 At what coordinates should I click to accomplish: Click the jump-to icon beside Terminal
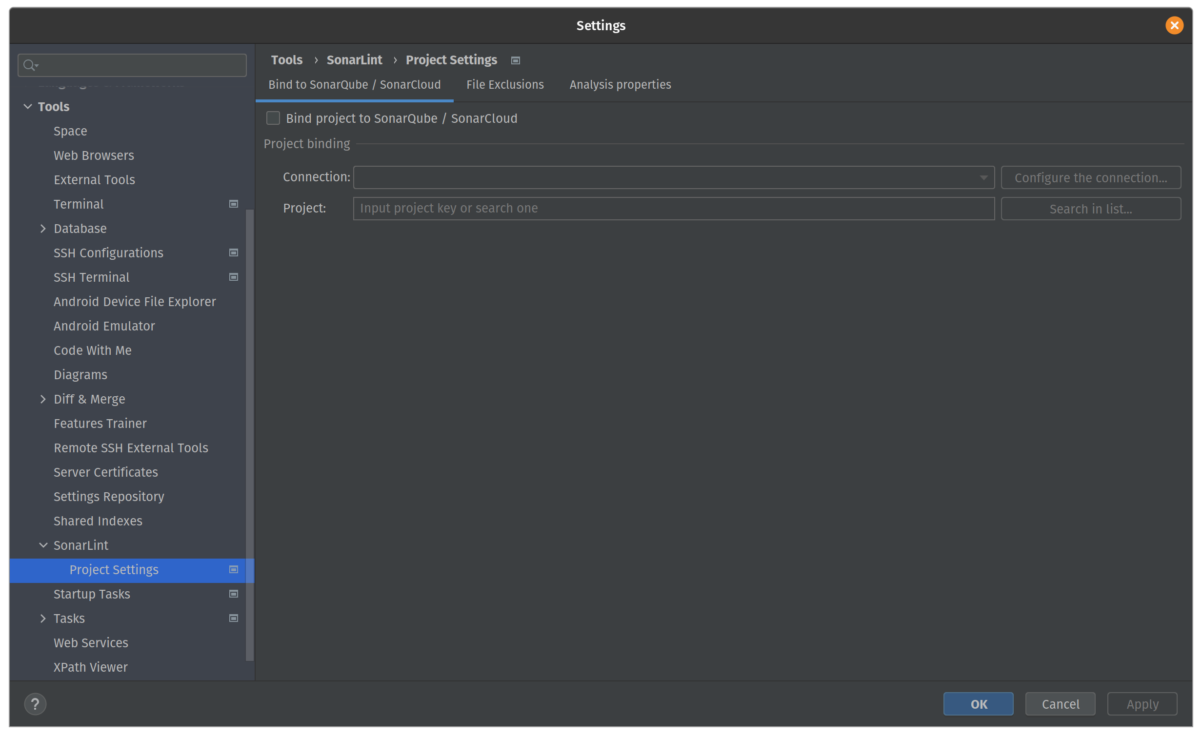click(233, 204)
